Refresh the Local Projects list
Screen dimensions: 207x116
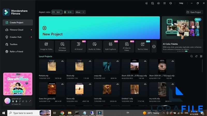196,56
